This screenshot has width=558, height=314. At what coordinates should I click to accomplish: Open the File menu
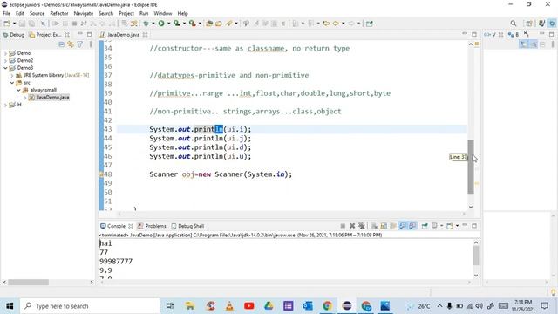coord(6,14)
